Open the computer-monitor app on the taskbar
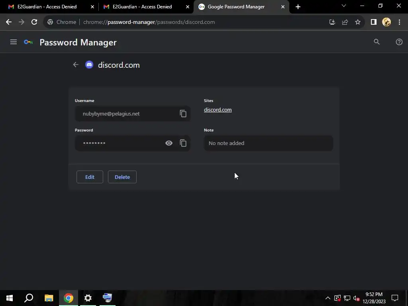Image resolution: width=408 pixels, height=306 pixels. point(108,298)
